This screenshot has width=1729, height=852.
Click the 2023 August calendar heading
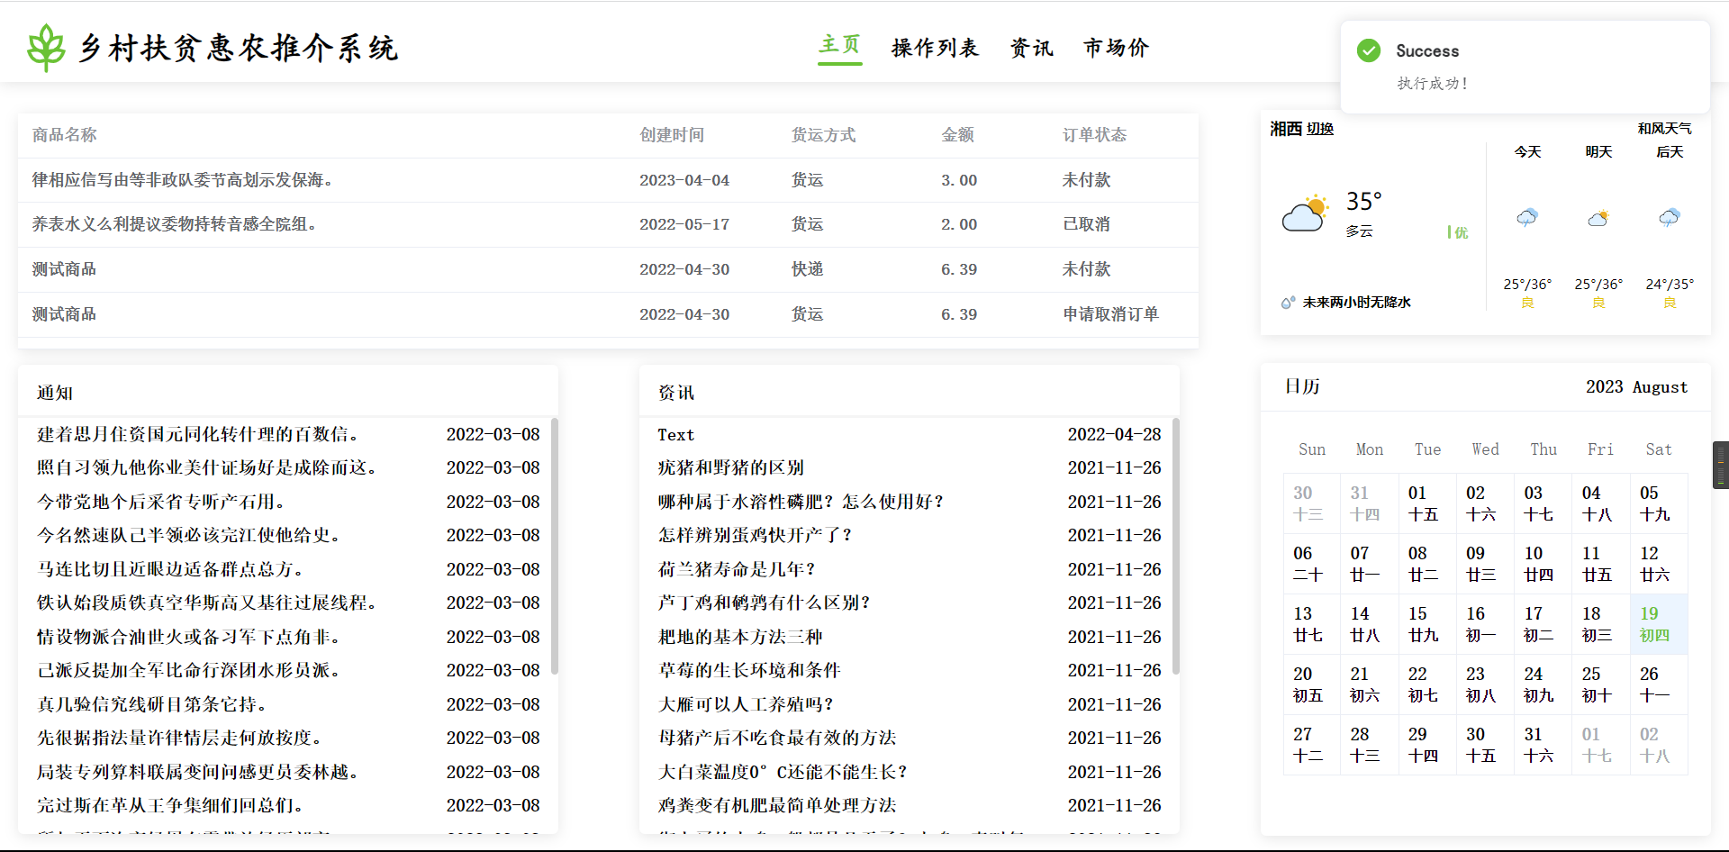click(1636, 387)
